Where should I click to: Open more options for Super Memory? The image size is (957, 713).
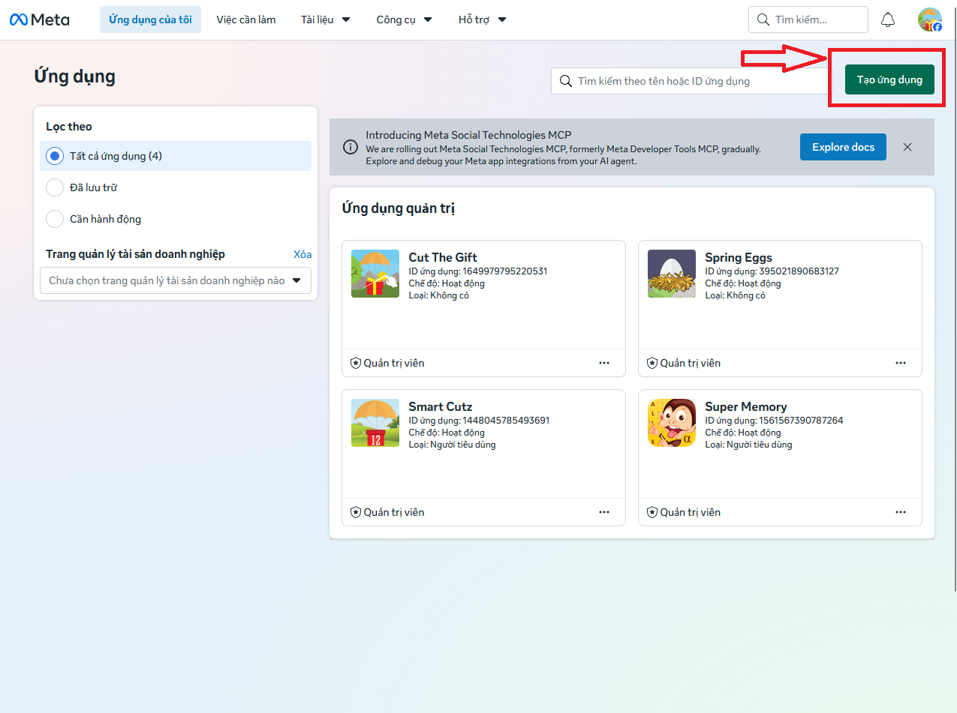tap(901, 512)
